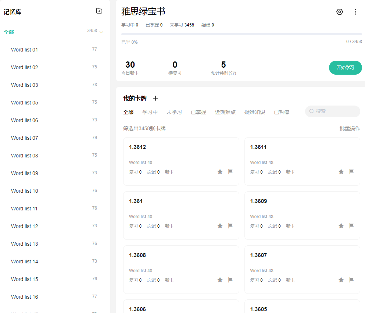Click the learning progress bar
The height and width of the screenshot is (313, 365).
click(x=241, y=34)
